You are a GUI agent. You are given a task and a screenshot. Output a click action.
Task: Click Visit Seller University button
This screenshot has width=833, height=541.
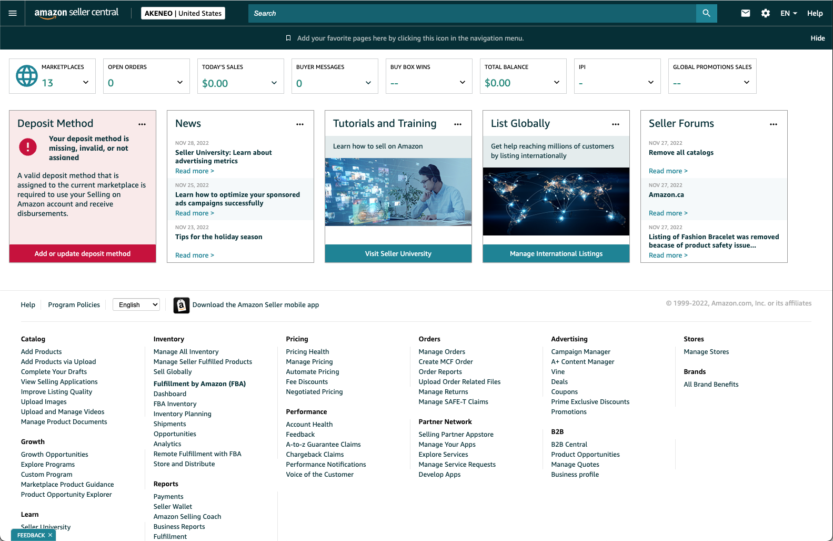(x=398, y=253)
